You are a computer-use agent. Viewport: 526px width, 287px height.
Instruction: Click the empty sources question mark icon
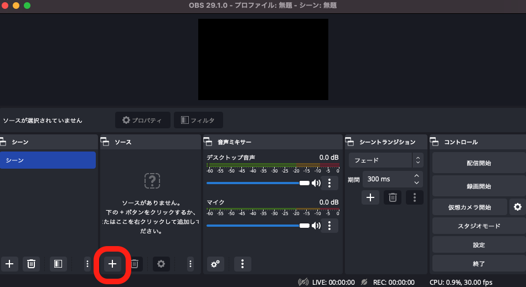coord(152,181)
